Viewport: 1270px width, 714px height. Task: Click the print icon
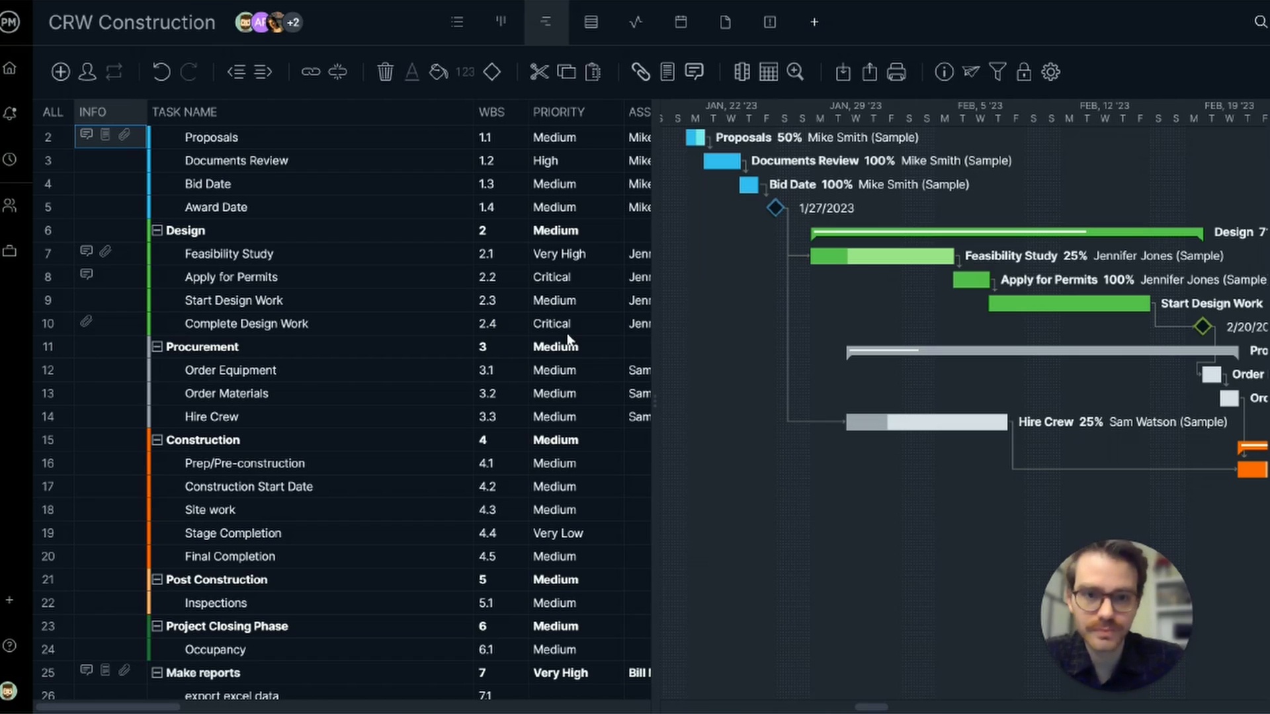(896, 72)
